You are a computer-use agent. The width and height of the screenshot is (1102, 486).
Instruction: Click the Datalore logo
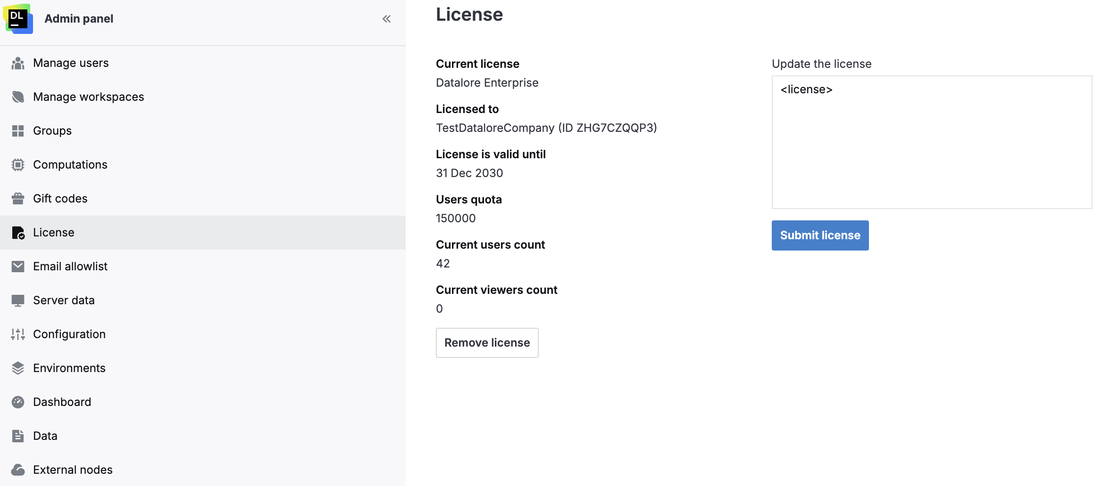coord(19,19)
